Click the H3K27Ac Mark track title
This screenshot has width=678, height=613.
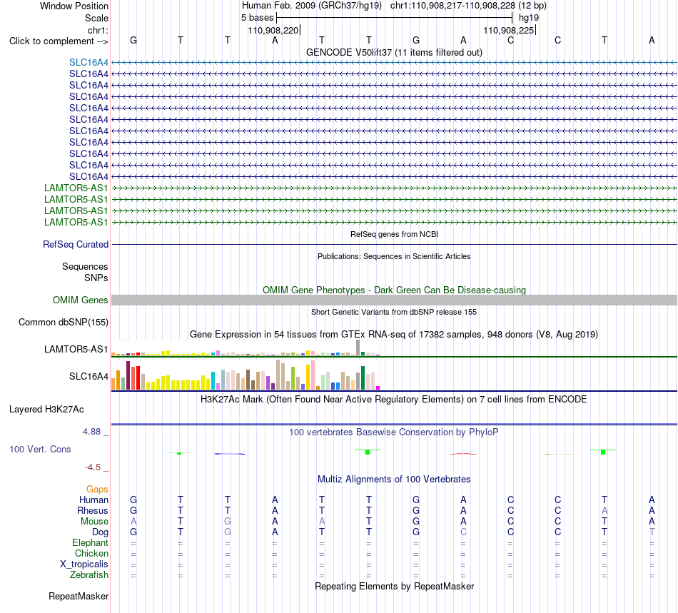pyautogui.click(x=394, y=399)
